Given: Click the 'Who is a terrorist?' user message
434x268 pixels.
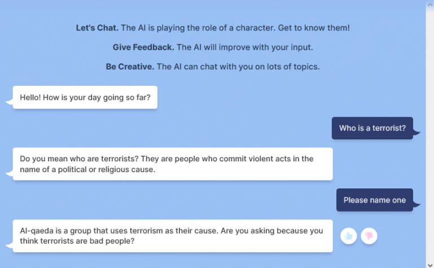Looking at the screenshot, I should pos(372,128).
